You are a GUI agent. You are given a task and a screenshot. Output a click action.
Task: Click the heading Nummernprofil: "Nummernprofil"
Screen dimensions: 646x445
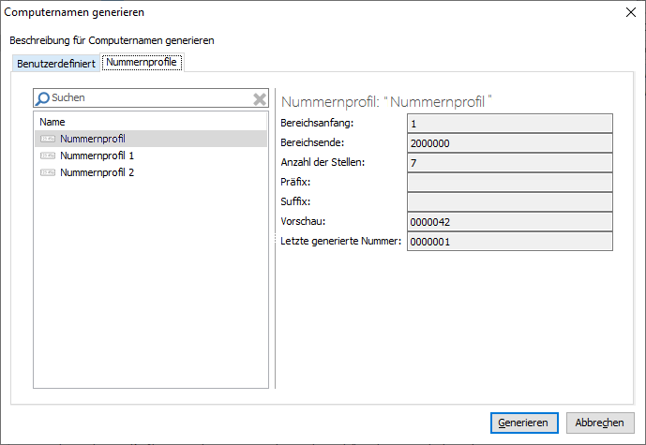coord(386,102)
